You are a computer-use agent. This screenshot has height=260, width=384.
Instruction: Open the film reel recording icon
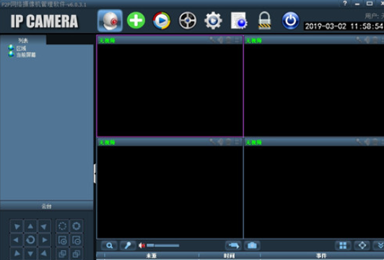click(188, 21)
